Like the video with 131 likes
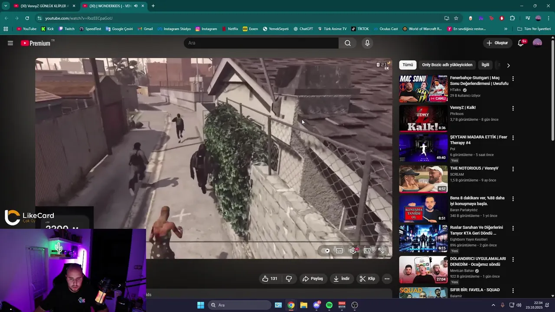 click(270, 279)
